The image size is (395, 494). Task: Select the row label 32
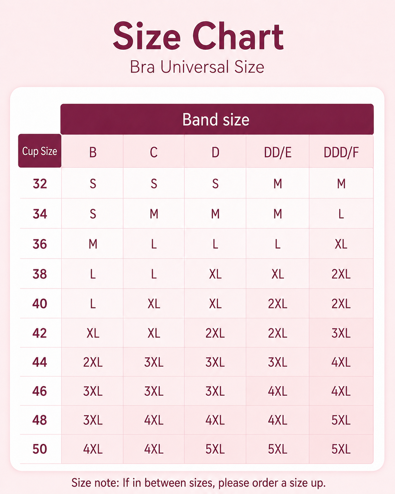(x=40, y=184)
